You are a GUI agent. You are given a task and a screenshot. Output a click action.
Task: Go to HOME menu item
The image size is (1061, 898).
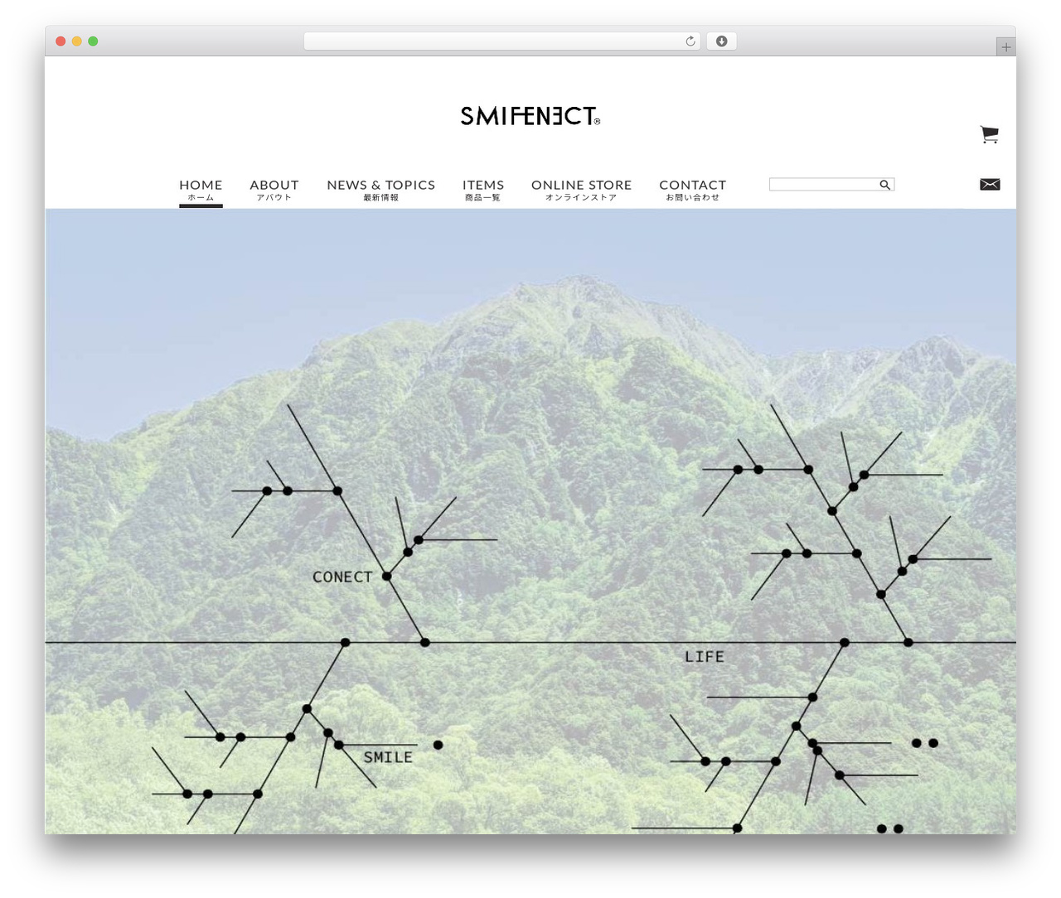click(201, 190)
